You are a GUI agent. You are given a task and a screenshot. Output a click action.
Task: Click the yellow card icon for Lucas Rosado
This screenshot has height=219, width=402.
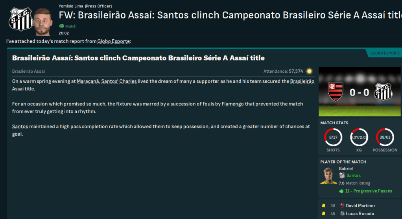323,213
